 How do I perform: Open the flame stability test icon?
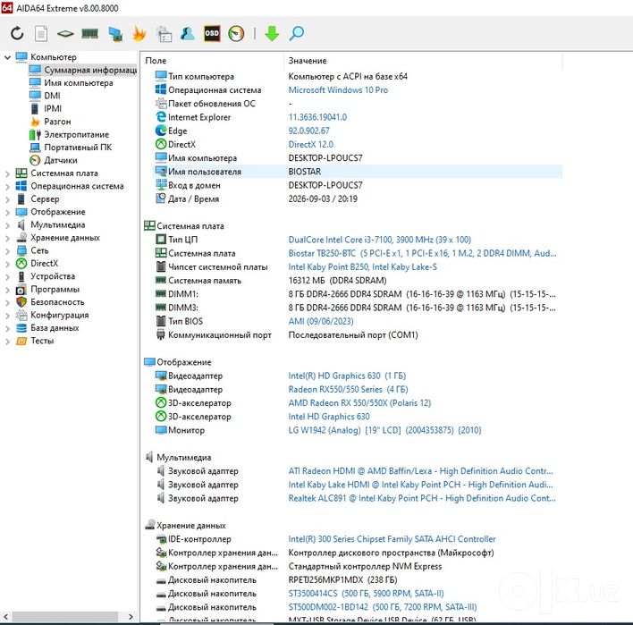[139, 34]
